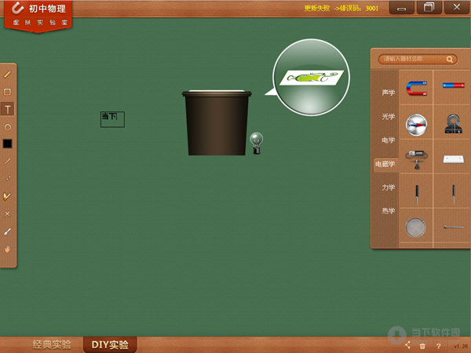Open the 电学 equipment category
Image resolution: width=471 pixels, height=353 pixels.
pyautogui.click(x=388, y=140)
